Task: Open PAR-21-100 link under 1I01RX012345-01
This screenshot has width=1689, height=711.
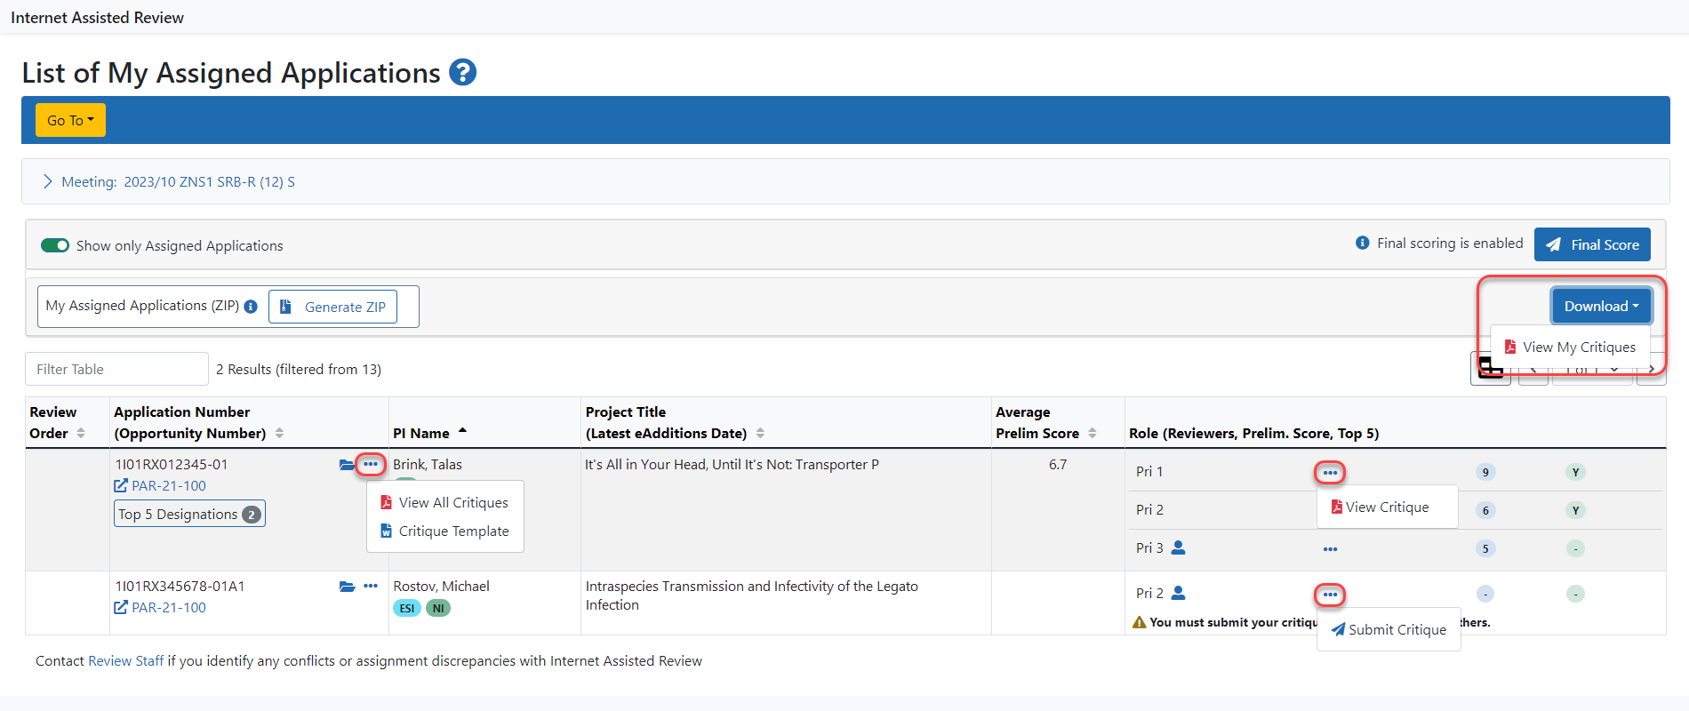Action: [160, 485]
